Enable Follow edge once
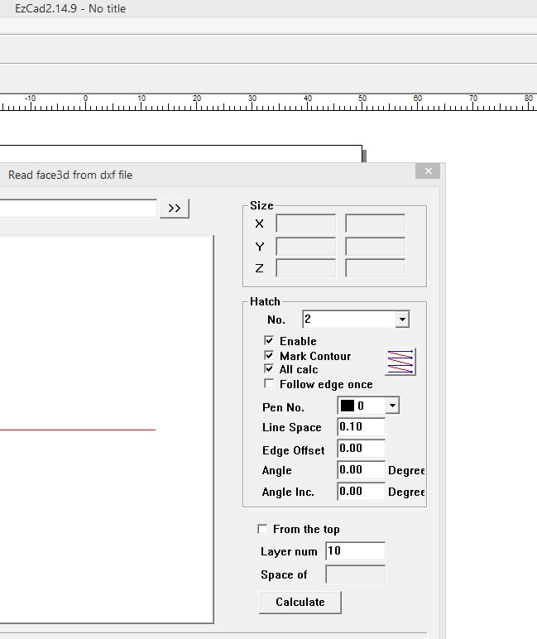 point(269,384)
